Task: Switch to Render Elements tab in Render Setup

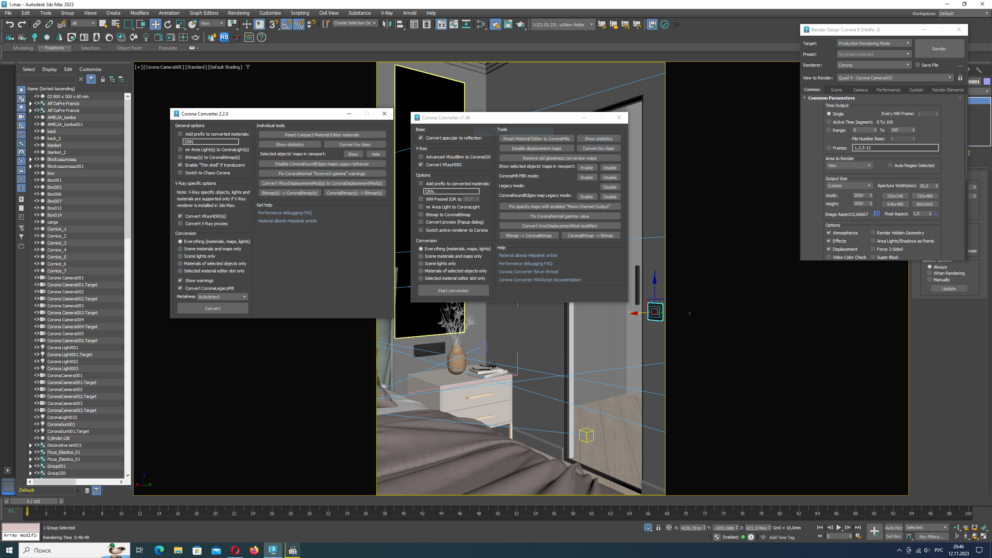Action: click(x=947, y=90)
